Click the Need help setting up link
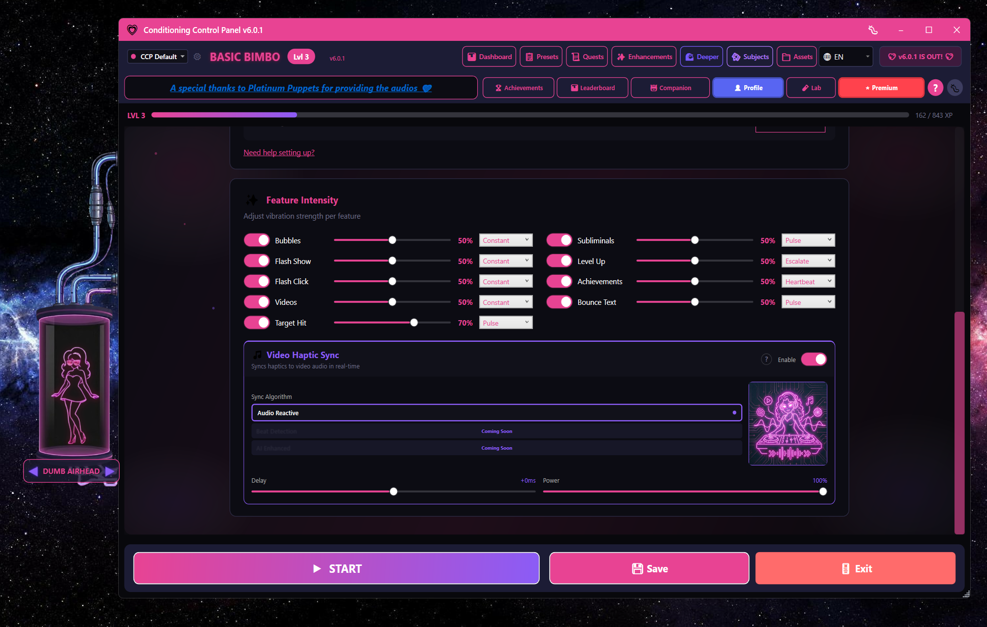 pyautogui.click(x=279, y=153)
